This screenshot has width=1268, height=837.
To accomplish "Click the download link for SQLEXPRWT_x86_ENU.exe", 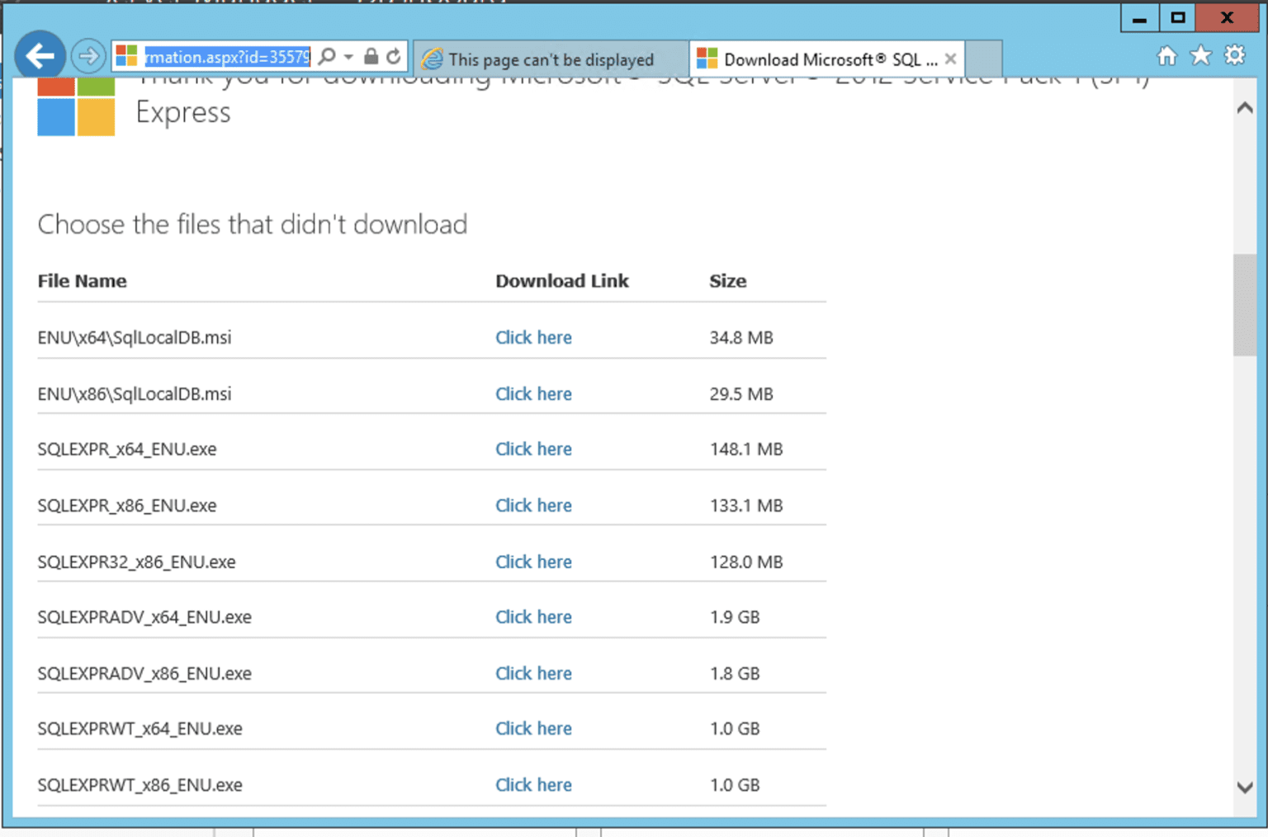I will 533,784.
